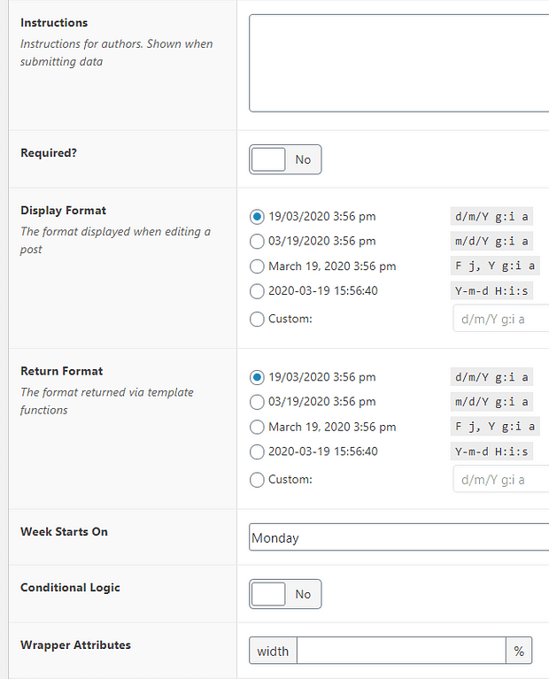Toggle the Conditional Logic switch
549x679 pixels.
tap(285, 594)
